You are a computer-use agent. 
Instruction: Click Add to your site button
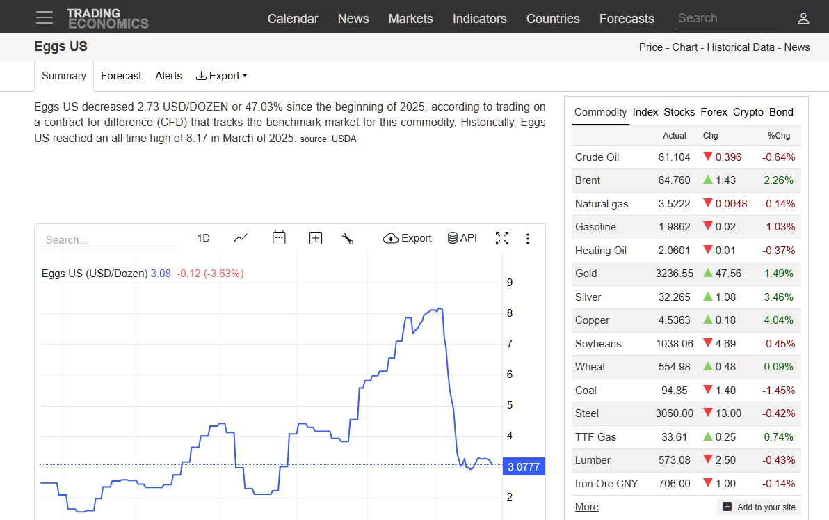click(759, 507)
